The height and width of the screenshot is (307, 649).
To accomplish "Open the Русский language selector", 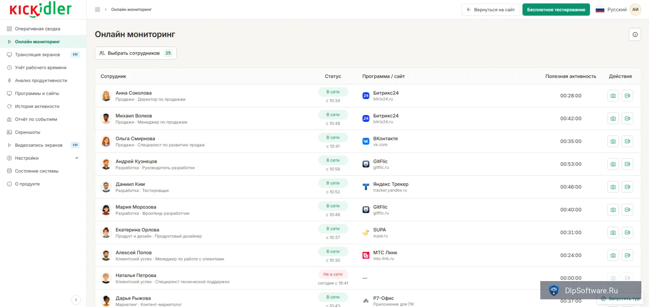I will (x=611, y=9).
